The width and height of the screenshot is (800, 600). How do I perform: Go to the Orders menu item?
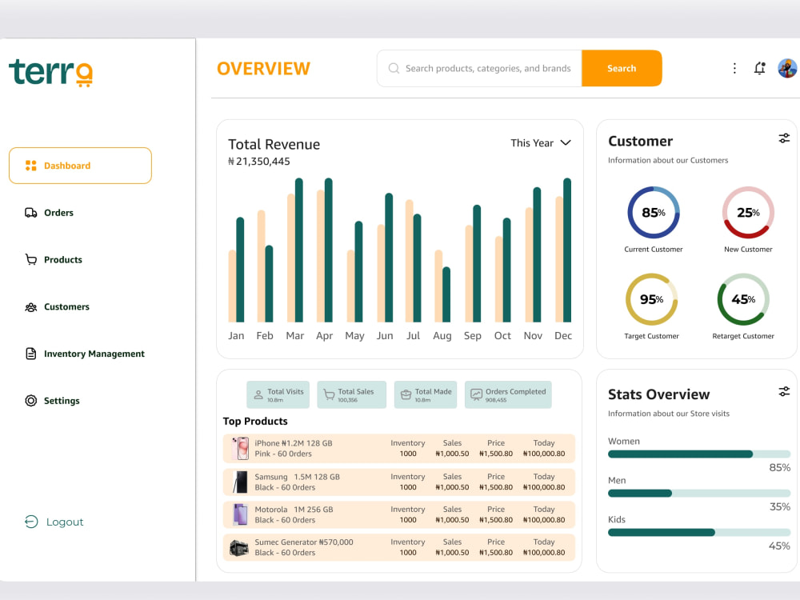click(49, 213)
